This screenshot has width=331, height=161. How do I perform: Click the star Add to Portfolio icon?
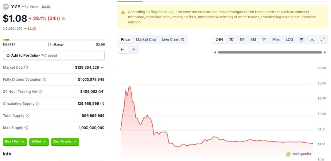point(8,55)
